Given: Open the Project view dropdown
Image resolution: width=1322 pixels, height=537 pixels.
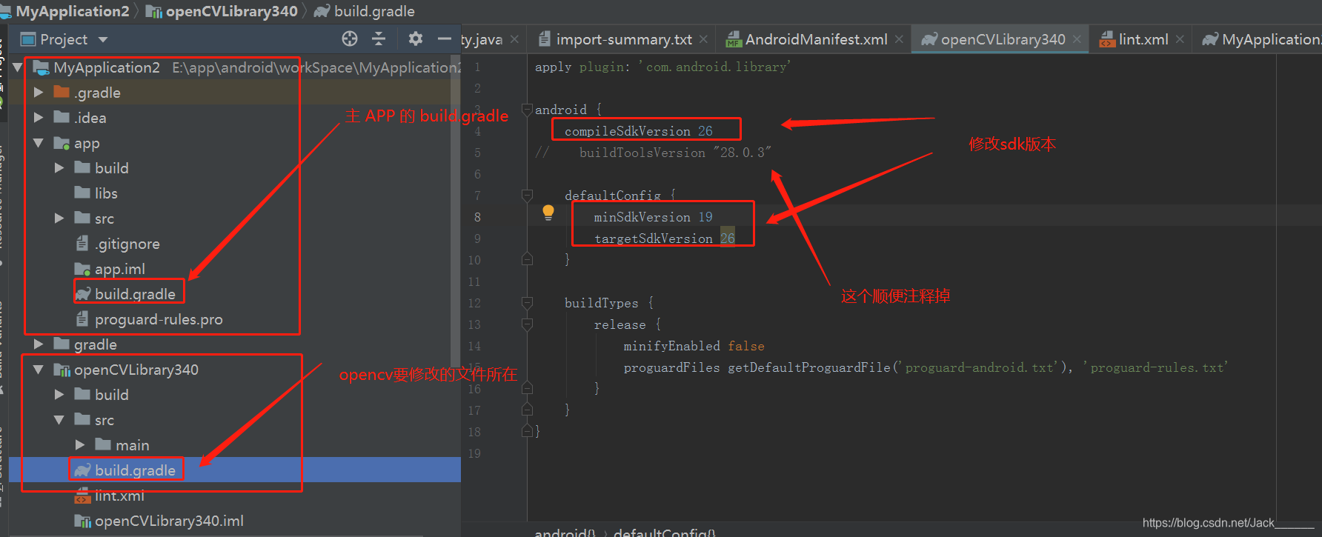Looking at the screenshot, I should click(103, 39).
